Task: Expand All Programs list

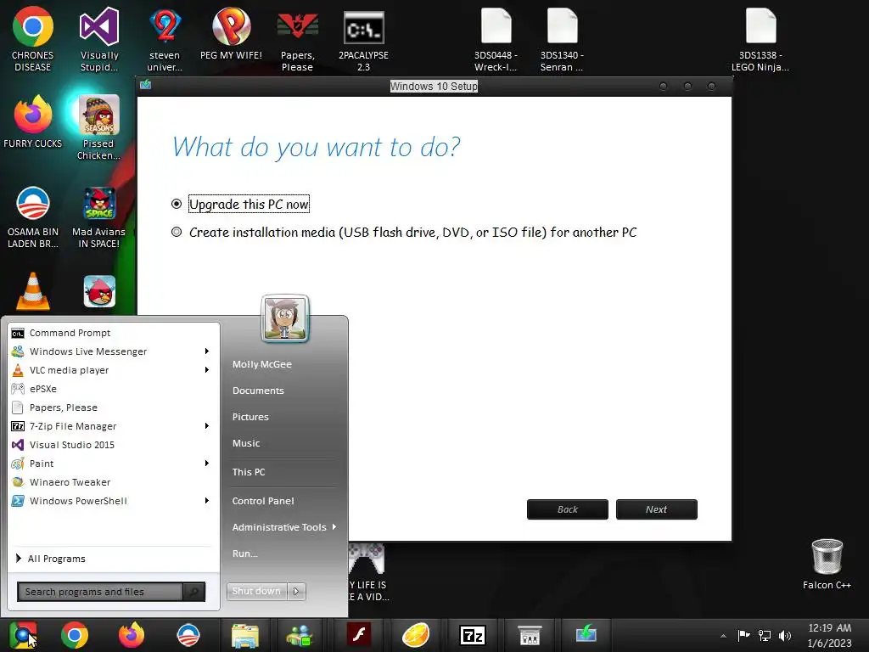Action: coord(50,559)
